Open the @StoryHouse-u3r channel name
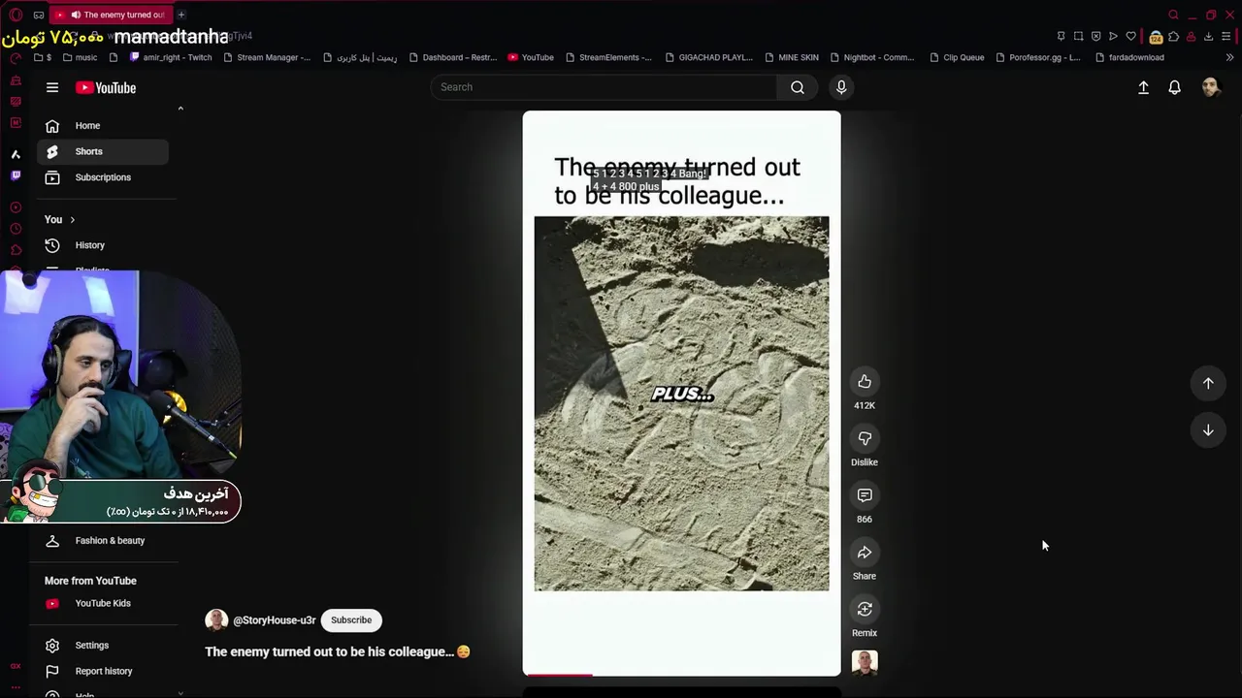The height and width of the screenshot is (698, 1242). (275, 620)
